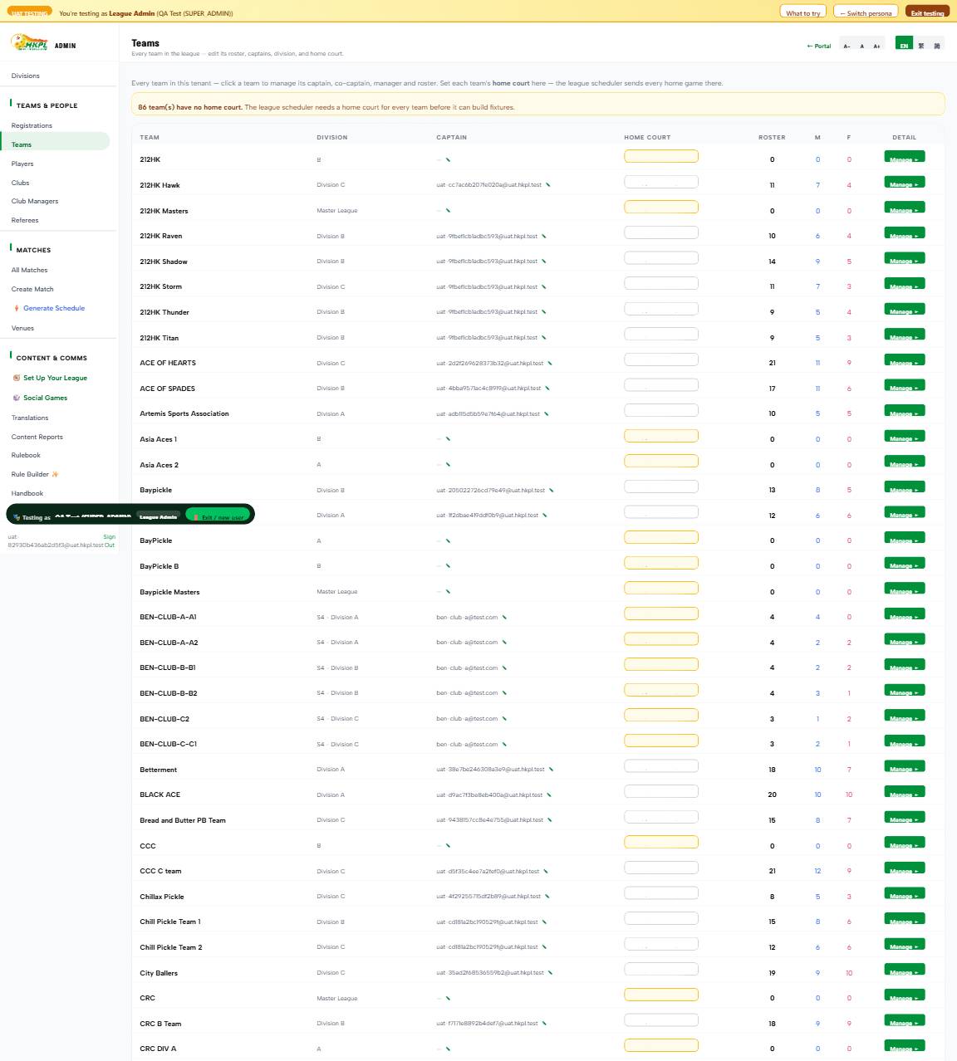Click the pencil icon in City Ballers row

click(551, 973)
